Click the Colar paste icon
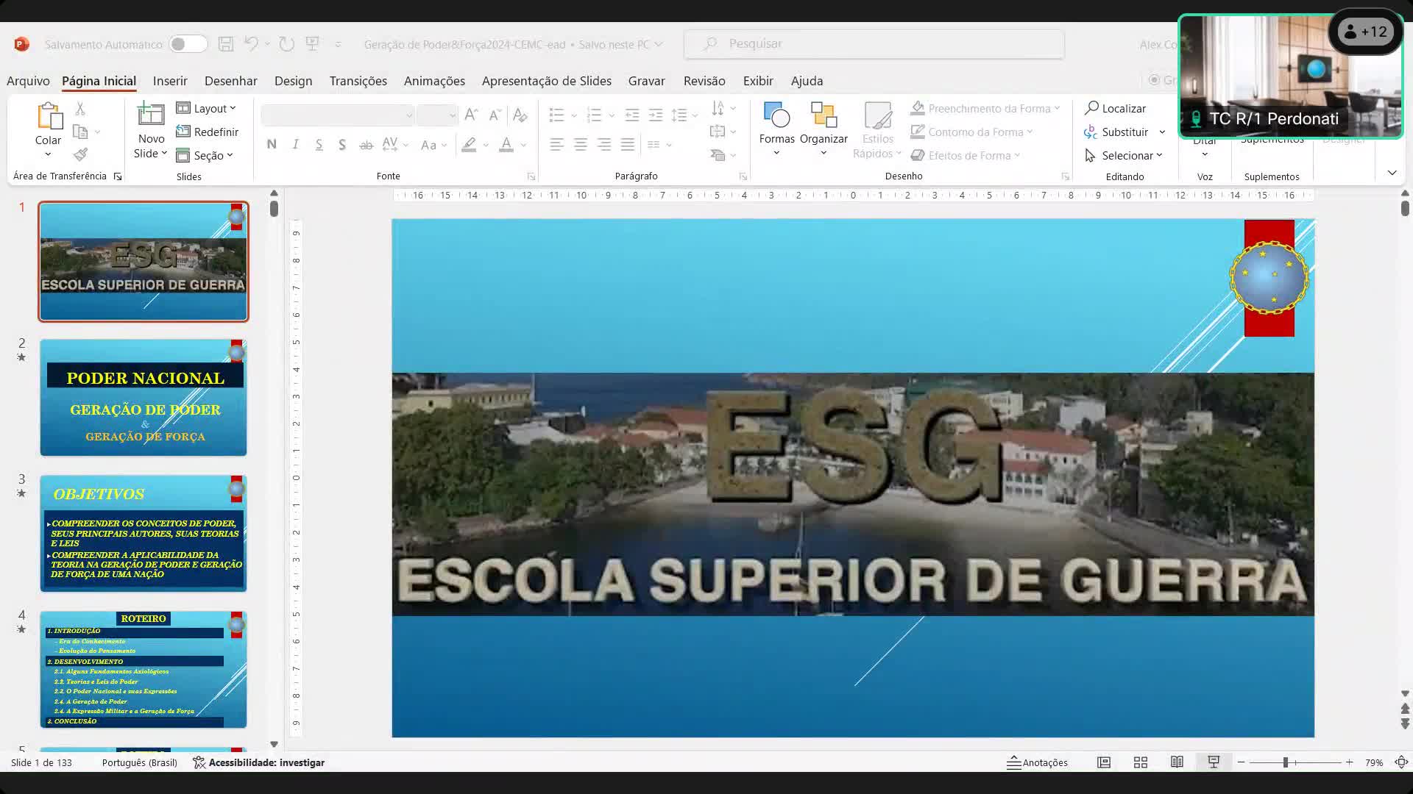The width and height of the screenshot is (1413, 794). pyautogui.click(x=49, y=116)
